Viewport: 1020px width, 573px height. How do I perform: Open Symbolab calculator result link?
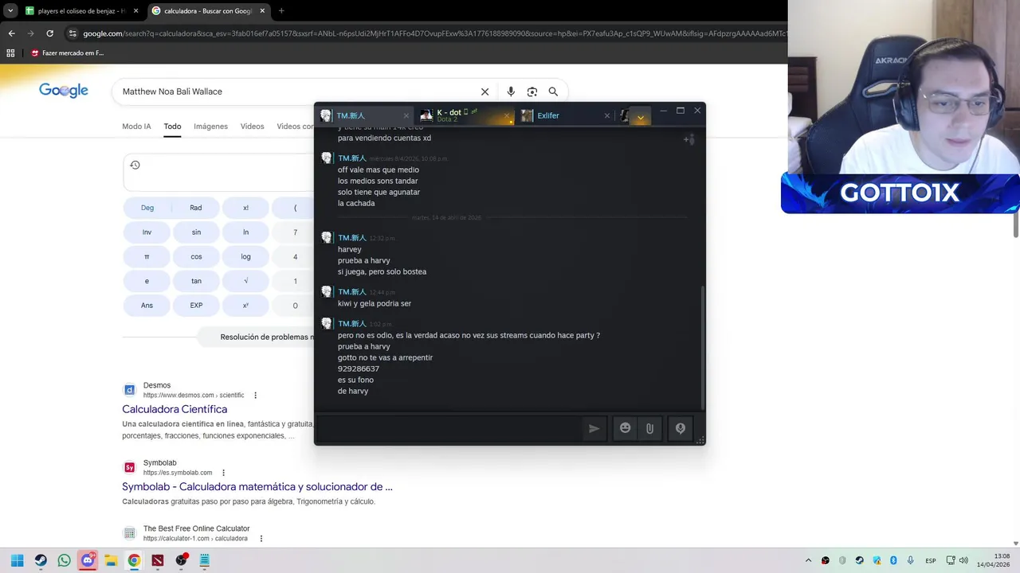(257, 486)
